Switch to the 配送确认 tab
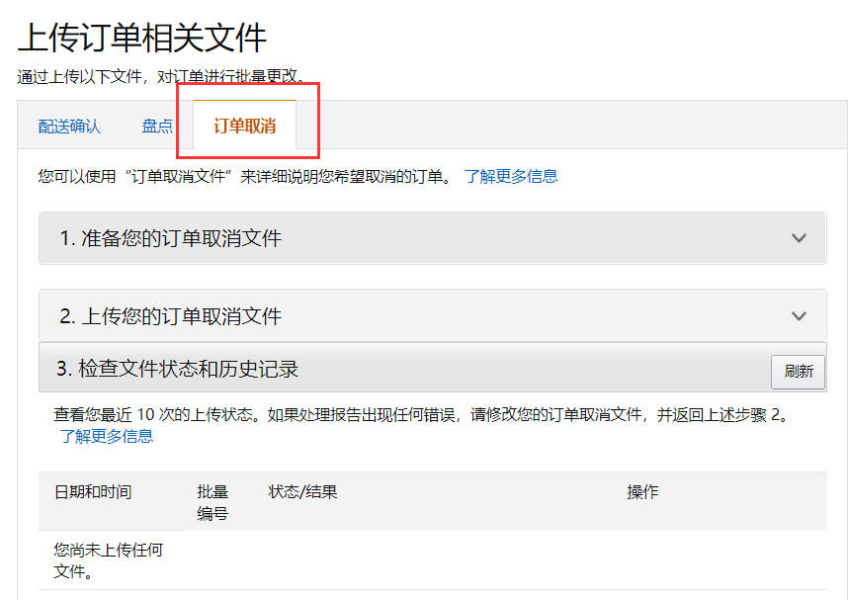Viewport: 848px width, 600px height. (69, 127)
